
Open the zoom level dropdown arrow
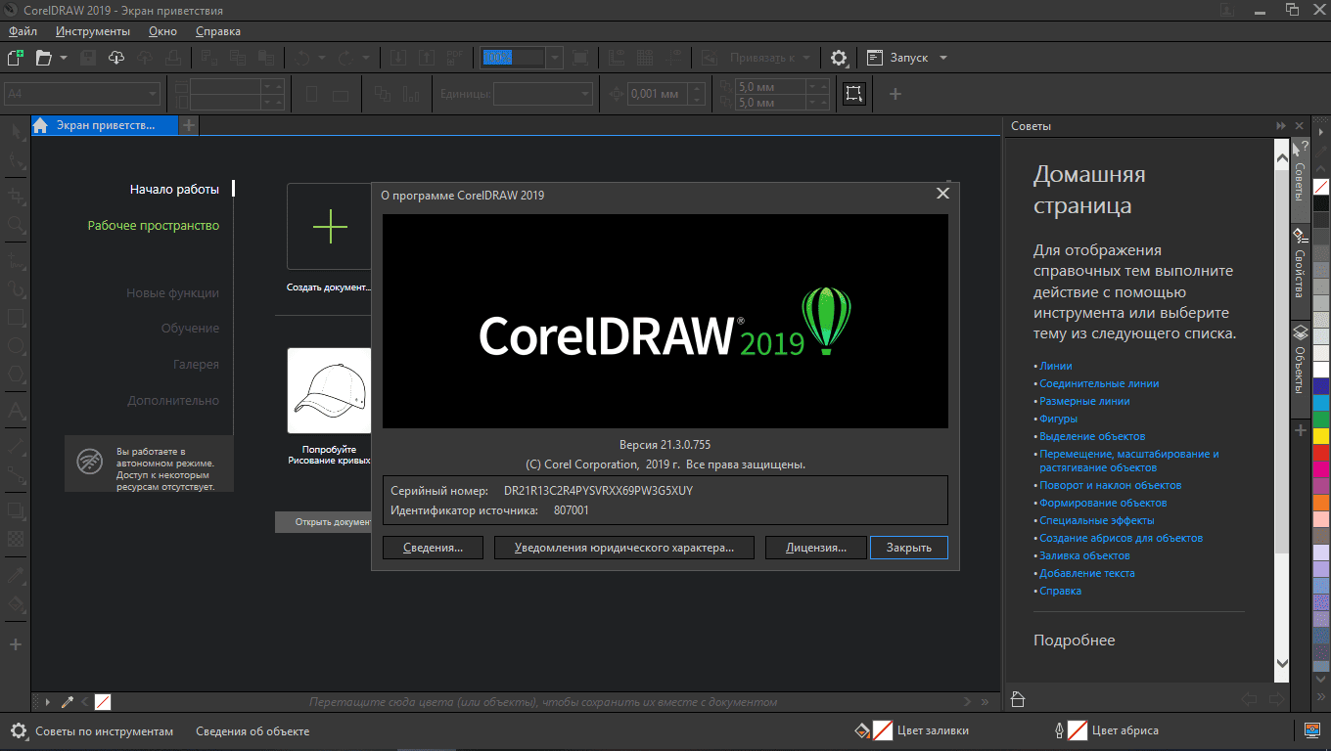pos(555,58)
